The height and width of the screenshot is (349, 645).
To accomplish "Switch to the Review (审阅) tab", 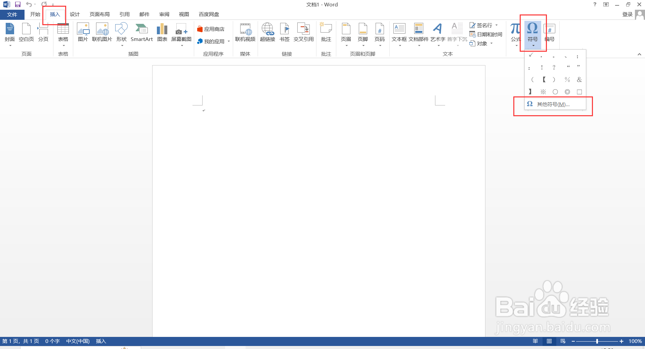I will (164, 14).
